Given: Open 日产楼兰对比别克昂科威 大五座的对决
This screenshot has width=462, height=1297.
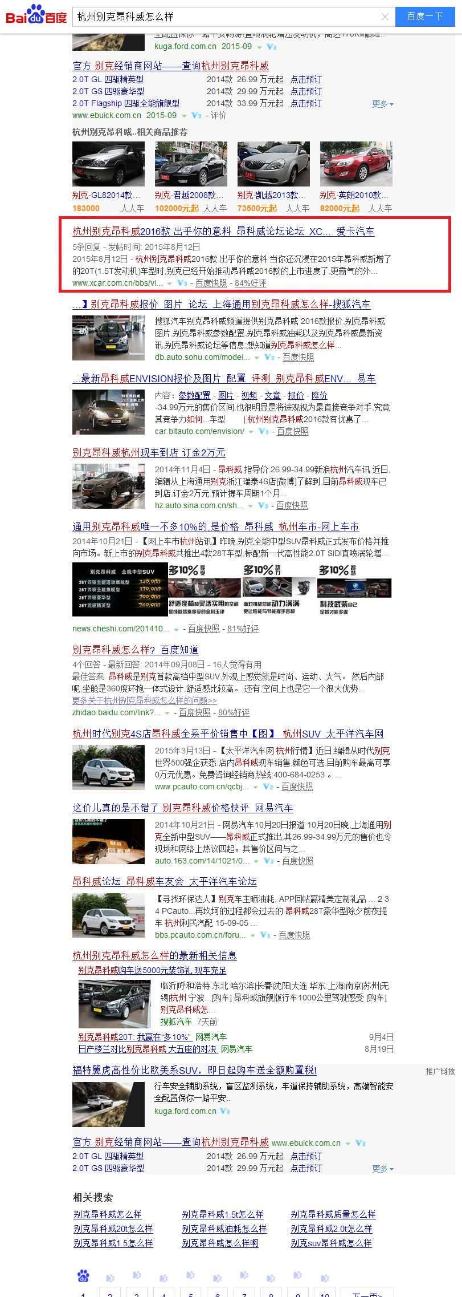Looking at the screenshot, I should tap(148, 1049).
